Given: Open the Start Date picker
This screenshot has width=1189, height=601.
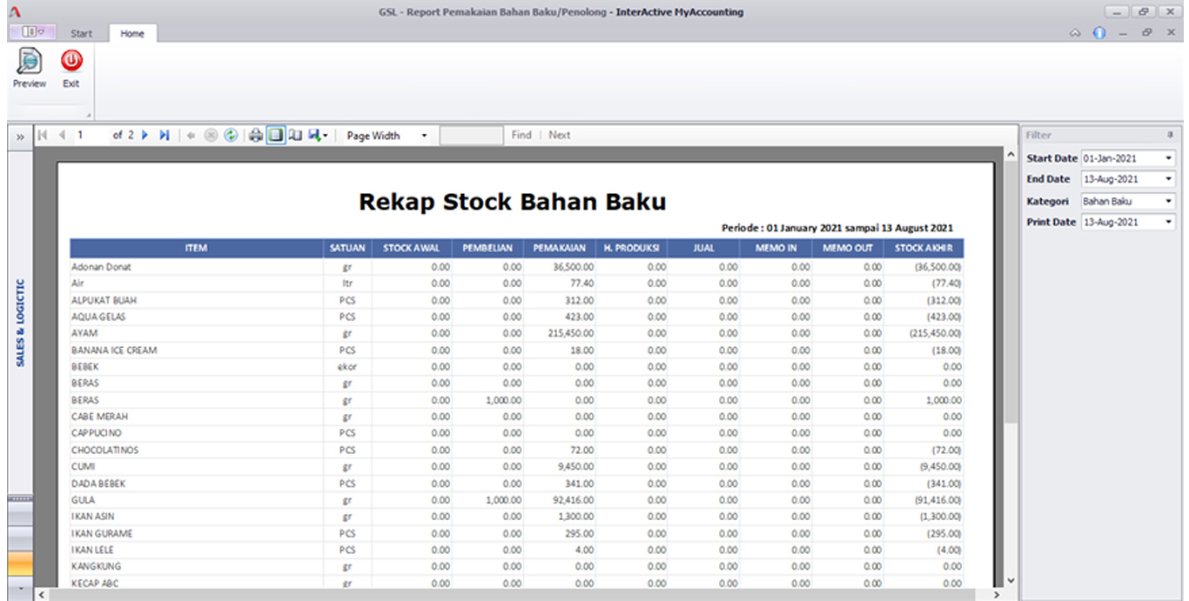Looking at the screenshot, I should click(x=1167, y=157).
